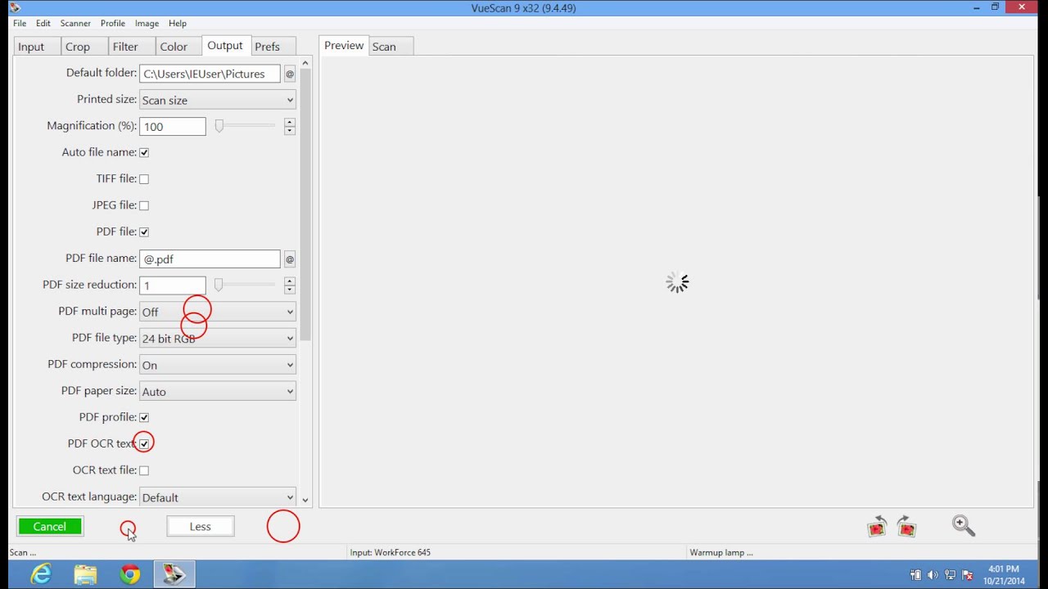Open the volume control in system tray
The width and height of the screenshot is (1048, 589).
[933, 575]
